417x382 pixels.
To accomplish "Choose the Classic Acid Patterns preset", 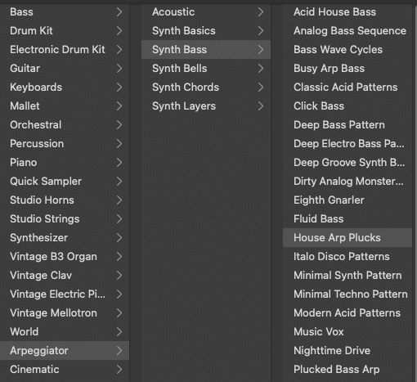I will pyautogui.click(x=347, y=88).
